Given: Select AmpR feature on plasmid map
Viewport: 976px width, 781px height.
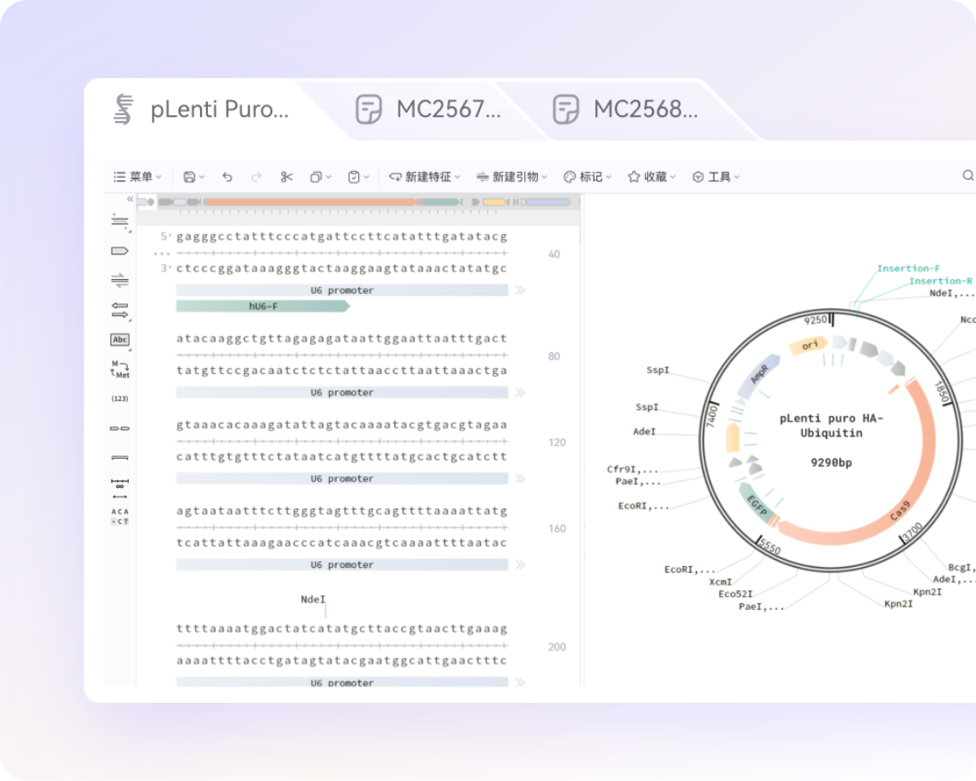Looking at the screenshot, I should 759,375.
